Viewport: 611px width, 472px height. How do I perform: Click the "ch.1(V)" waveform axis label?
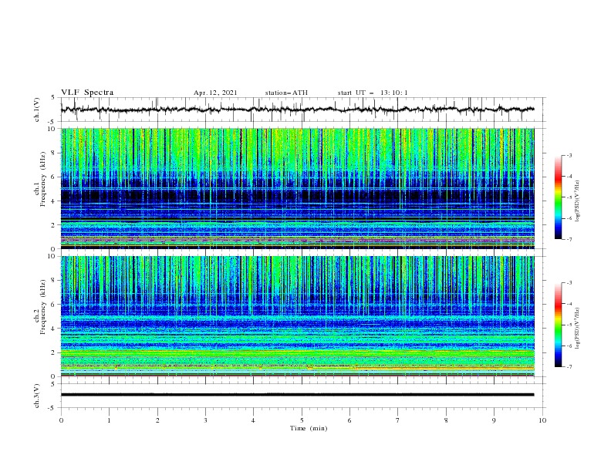pos(37,110)
